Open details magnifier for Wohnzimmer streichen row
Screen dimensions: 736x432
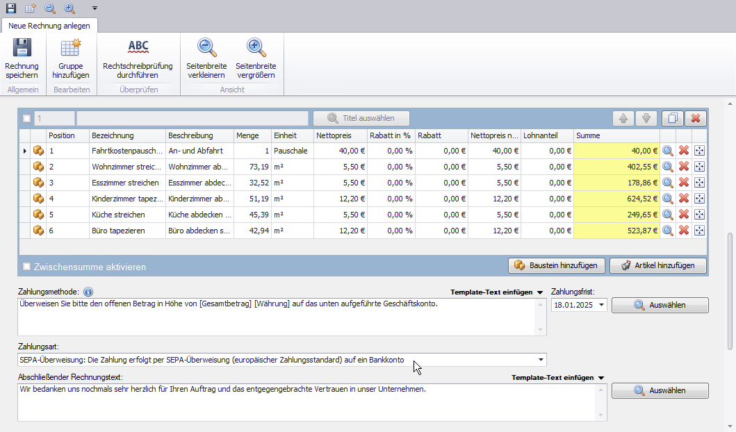point(668,167)
